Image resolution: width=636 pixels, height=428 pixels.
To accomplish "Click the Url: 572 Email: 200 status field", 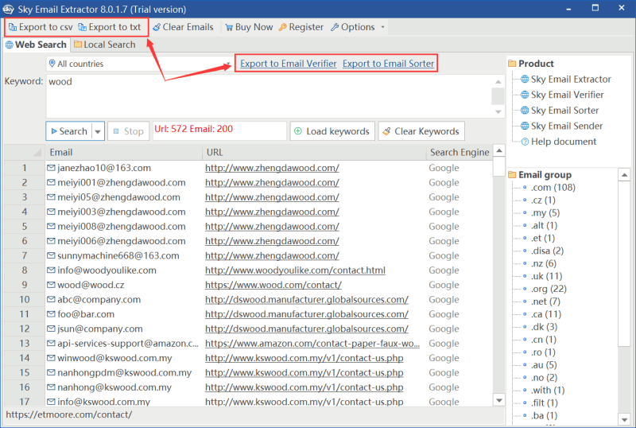I will [219, 130].
